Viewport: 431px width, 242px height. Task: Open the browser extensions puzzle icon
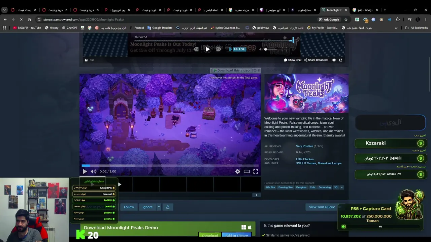398,19
